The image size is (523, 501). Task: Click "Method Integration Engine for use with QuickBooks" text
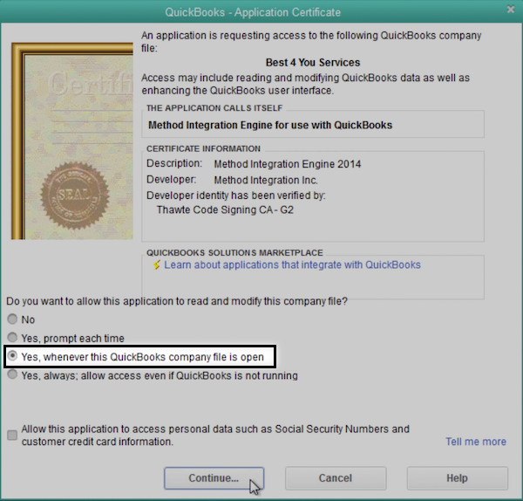(270, 126)
